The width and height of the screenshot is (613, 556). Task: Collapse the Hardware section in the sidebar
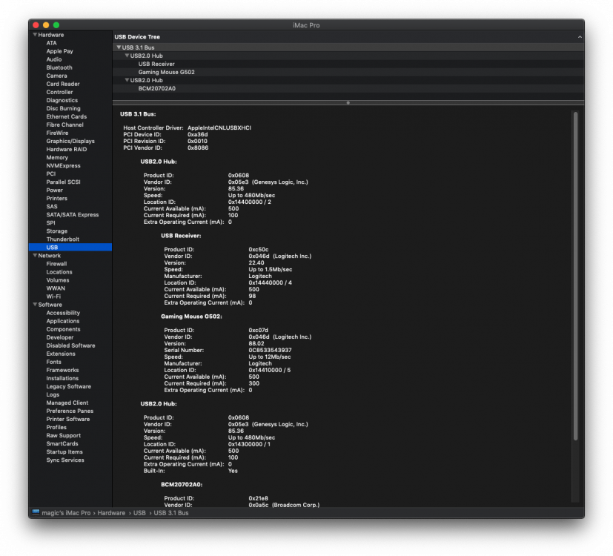pyautogui.click(x=35, y=35)
